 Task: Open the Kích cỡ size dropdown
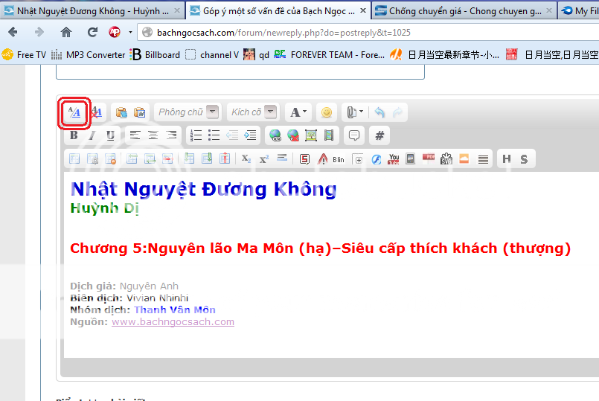click(x=253, y=112)
